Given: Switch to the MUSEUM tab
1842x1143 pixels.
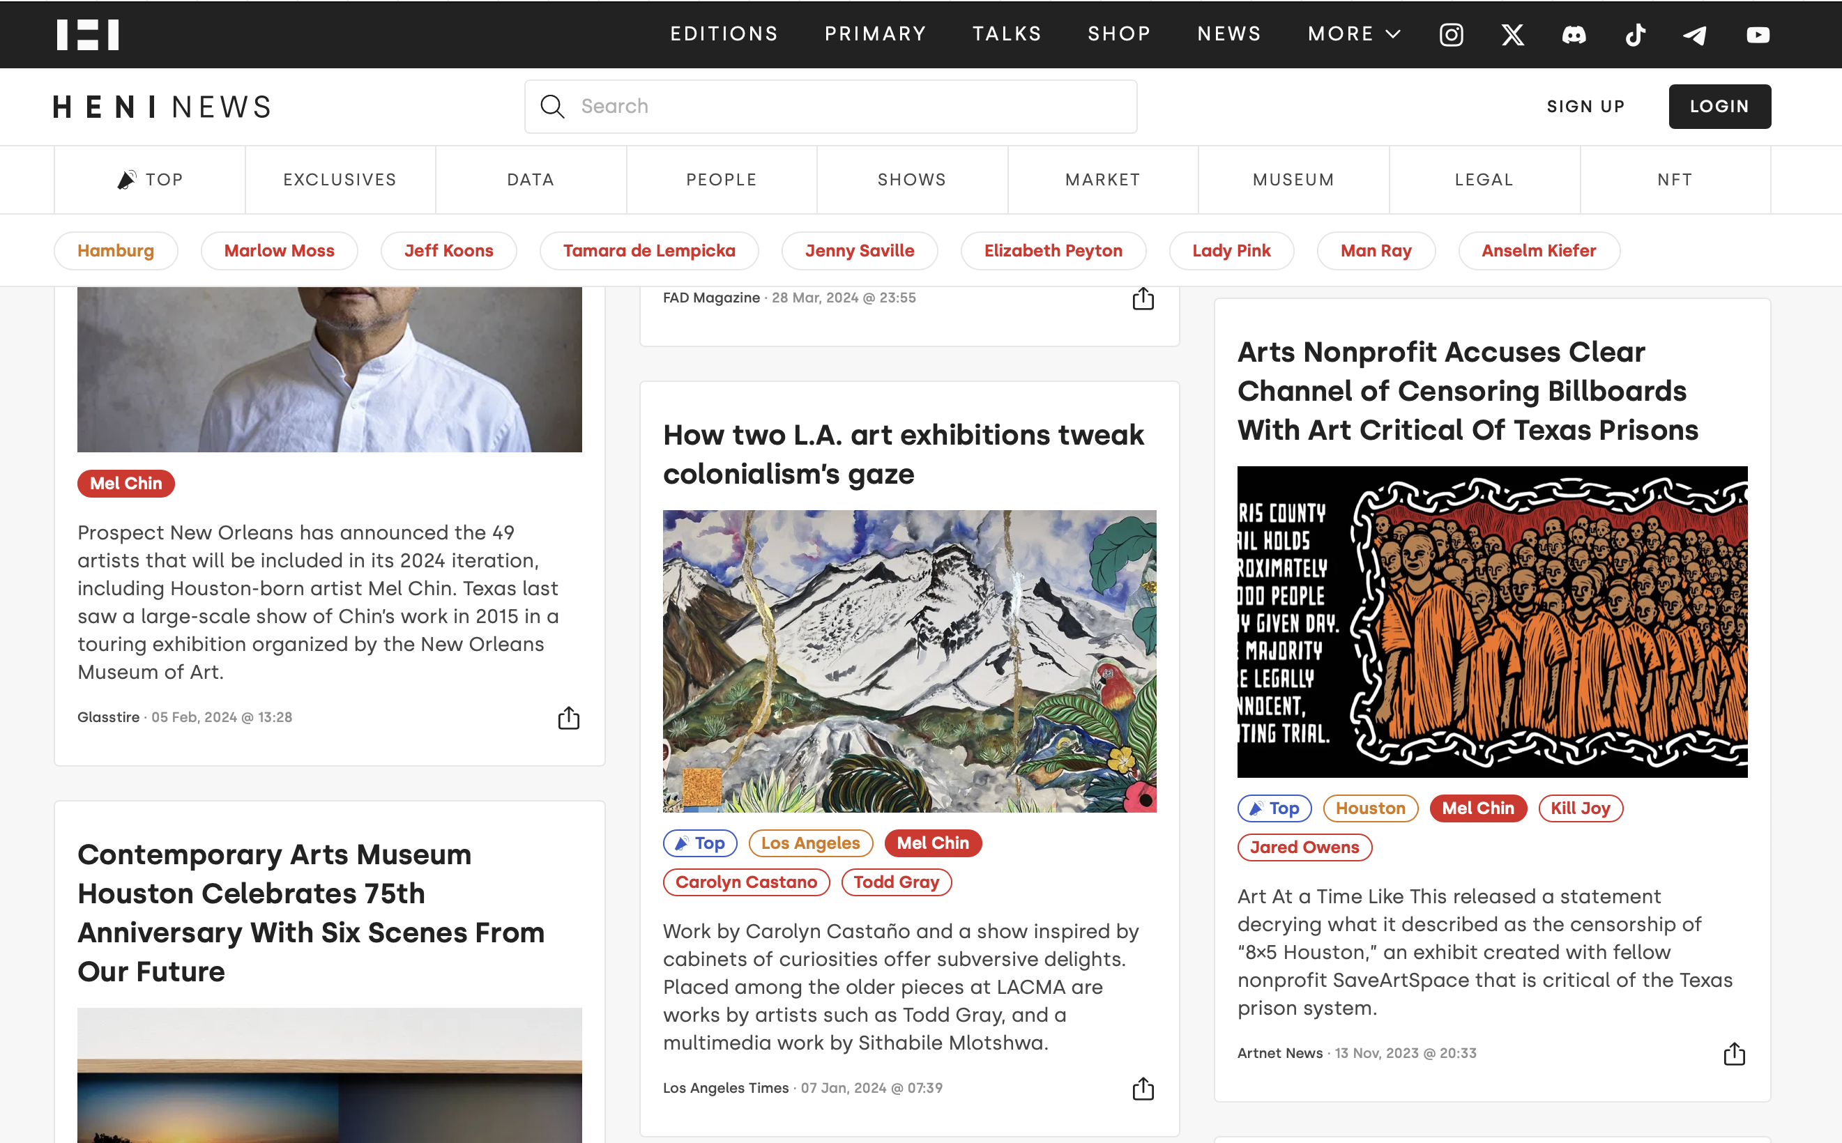Looking at the screenshot, I should pos(1294,180).
